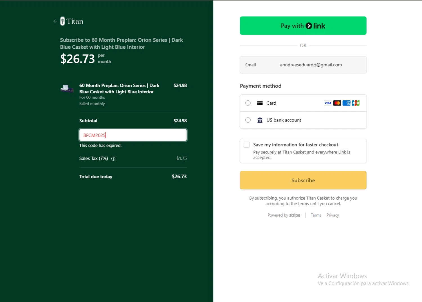Viewport: 422px width, 302px height.
Task: Click the Subtotal label
Action: pos(88,121)
